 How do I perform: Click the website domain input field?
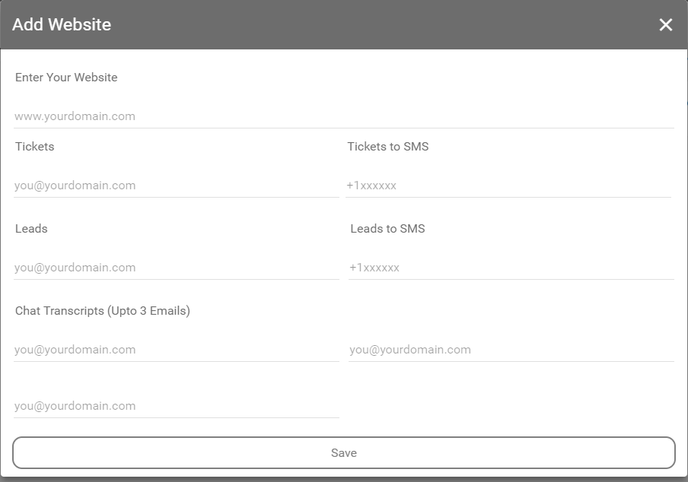tap(343, 116)
